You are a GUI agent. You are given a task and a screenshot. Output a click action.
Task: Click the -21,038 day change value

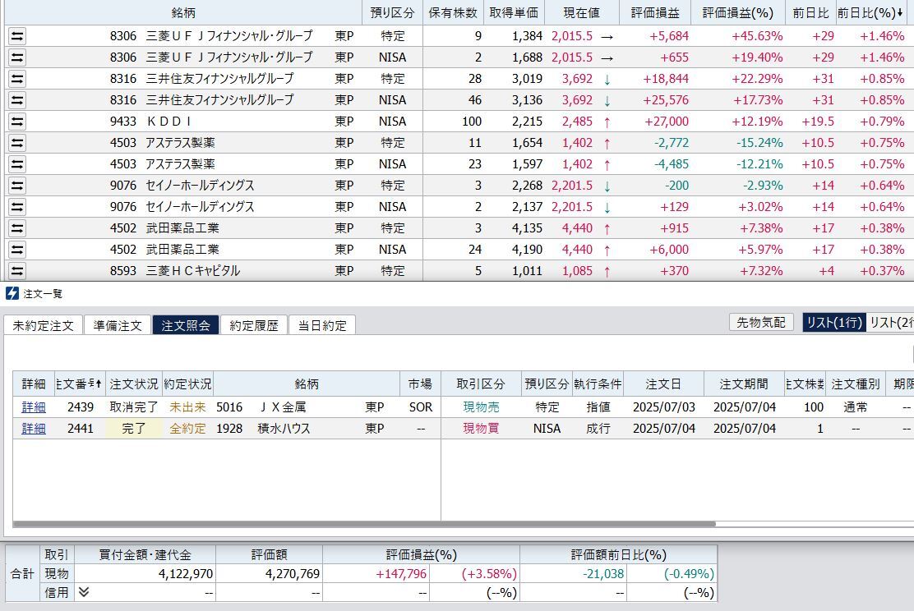(603, 574)
